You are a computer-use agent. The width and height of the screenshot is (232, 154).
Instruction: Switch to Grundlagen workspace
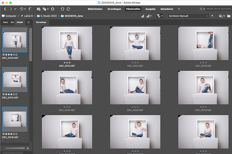pyautogui.click(x=114, y=9)
